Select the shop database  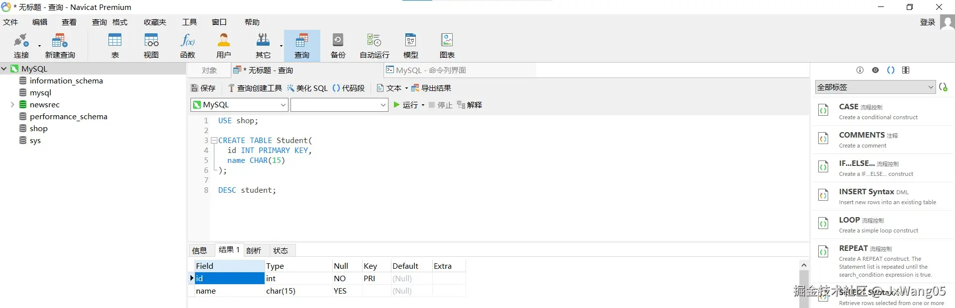[38, 128]
